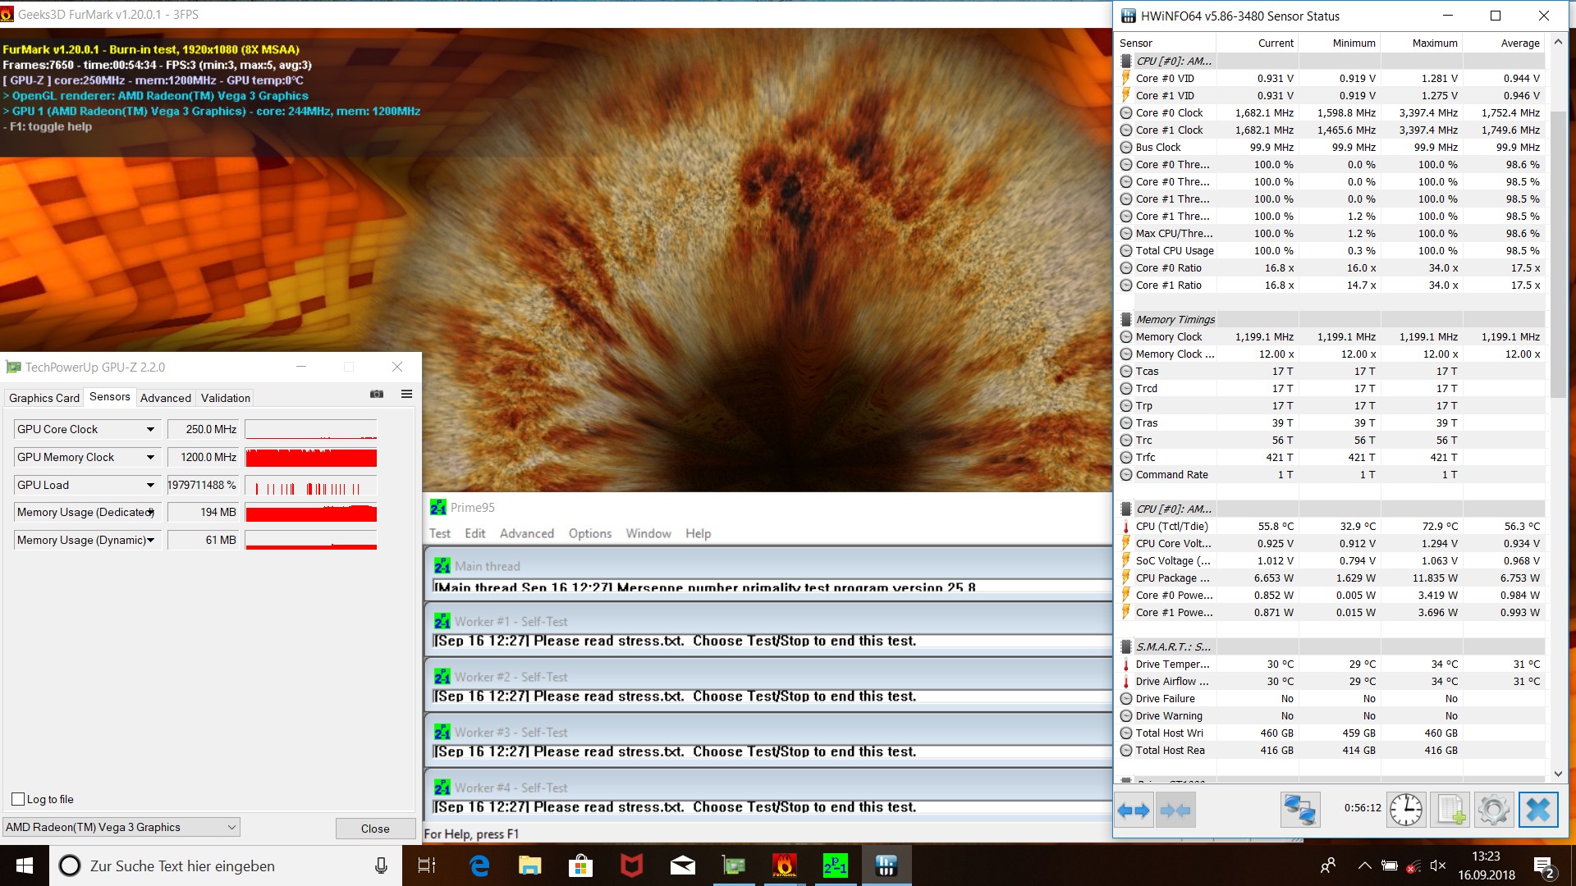Click the blue X close sensors button in HWiNFO

1538,810
